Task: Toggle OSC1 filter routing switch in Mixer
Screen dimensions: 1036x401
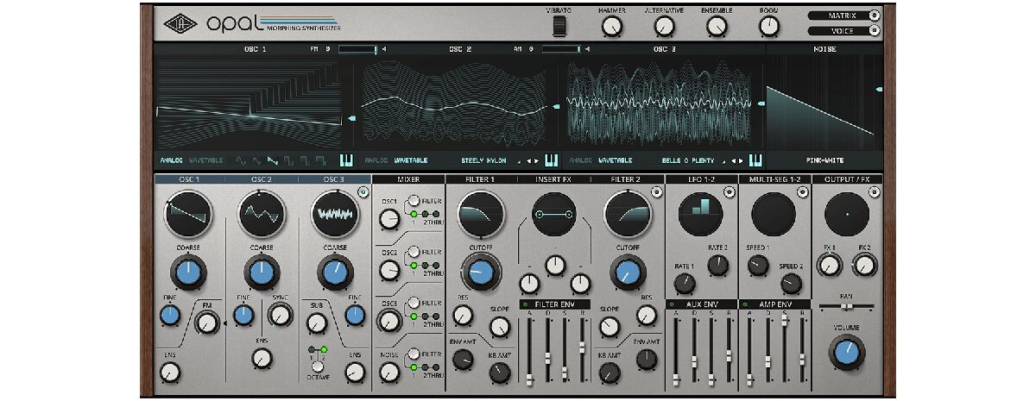Action: point(413,202)
